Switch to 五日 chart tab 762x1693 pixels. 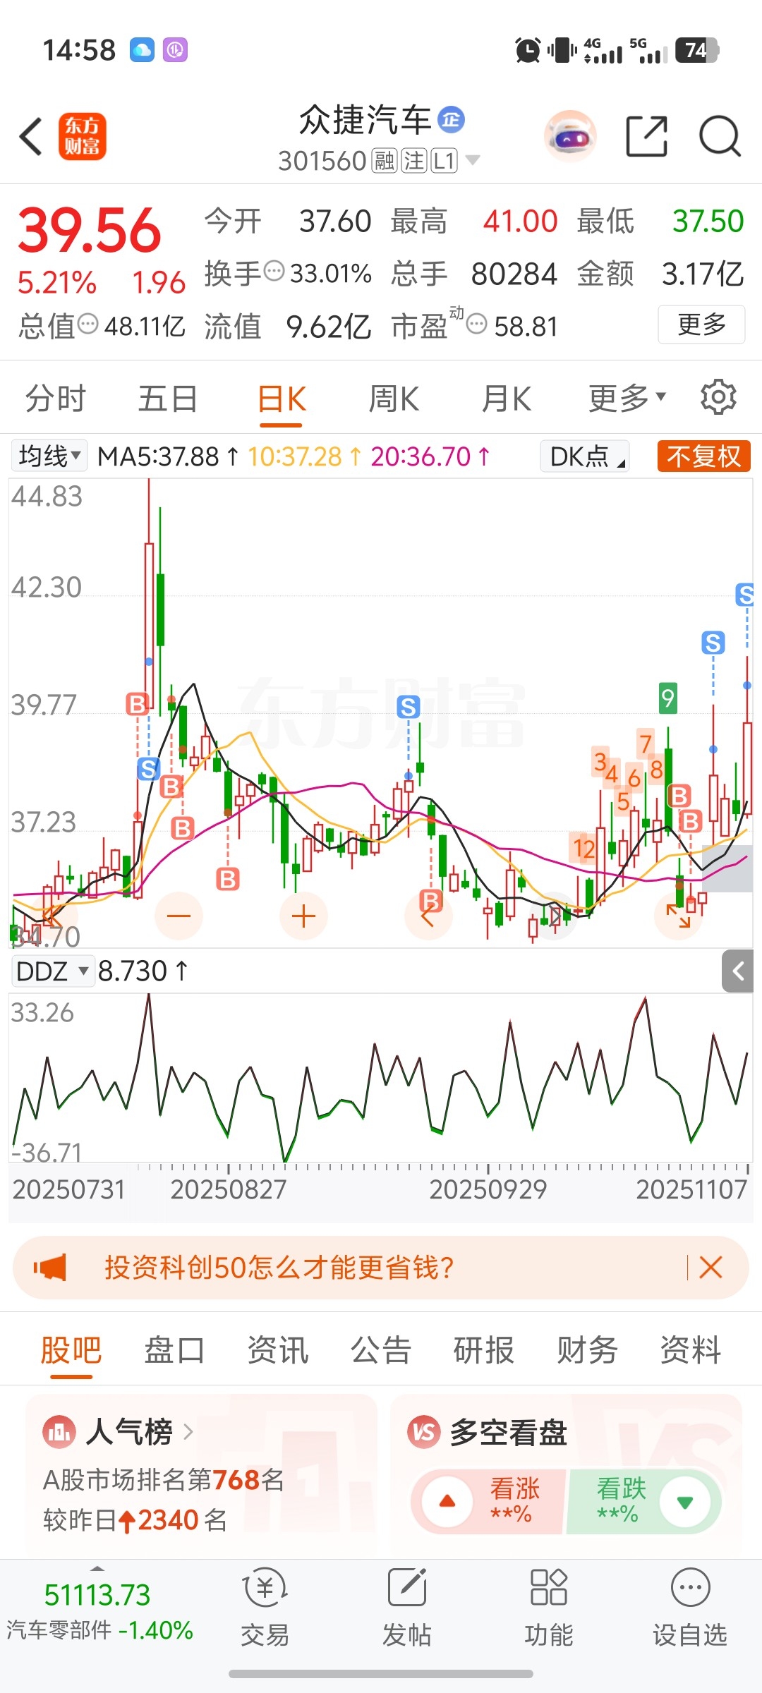pyautogui.click(x=168, y=398)
